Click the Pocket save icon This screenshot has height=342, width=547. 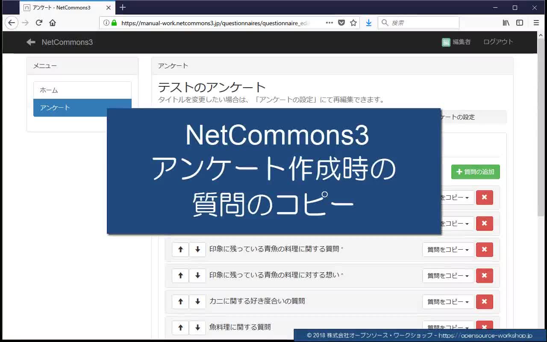[341, 23]
